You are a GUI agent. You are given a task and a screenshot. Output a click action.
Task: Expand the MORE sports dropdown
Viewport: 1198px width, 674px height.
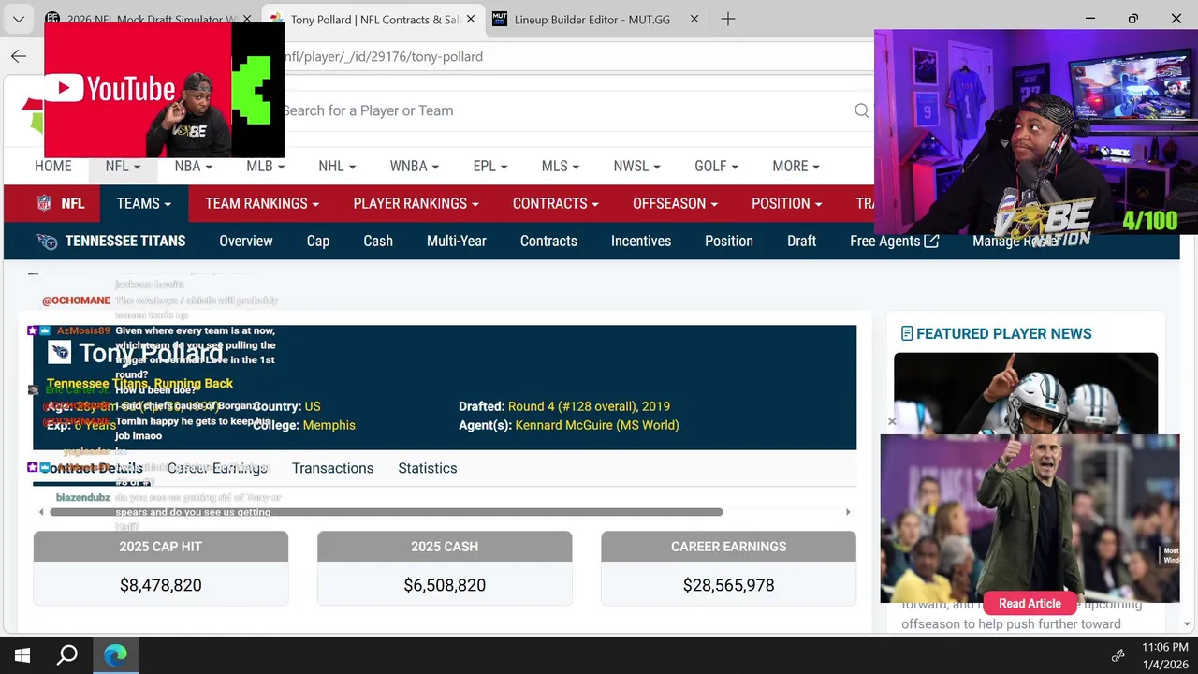pyautogui.click(x=796, y=166)
